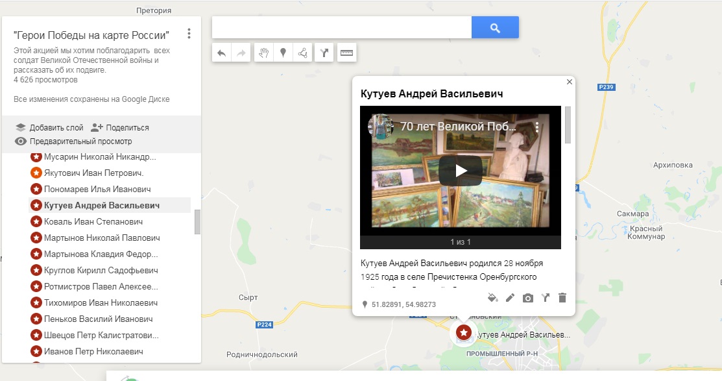Image resolution: width=722 pixels, height=381 pixels.
Task: Click the Добавить слой link
Action: pos(56,128)
